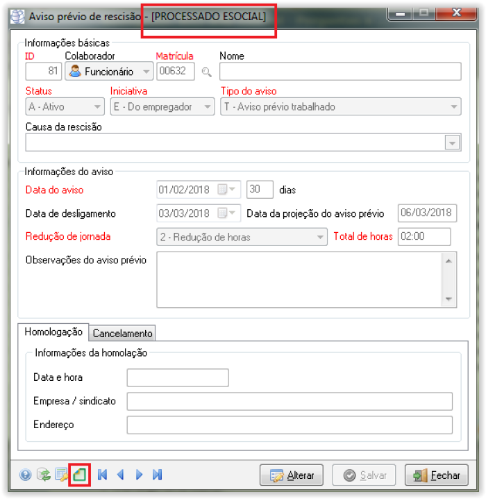Open the Colaborador Funcionário dropdown
The height and width of the screenshot is (499, 486).
point(146,72)
